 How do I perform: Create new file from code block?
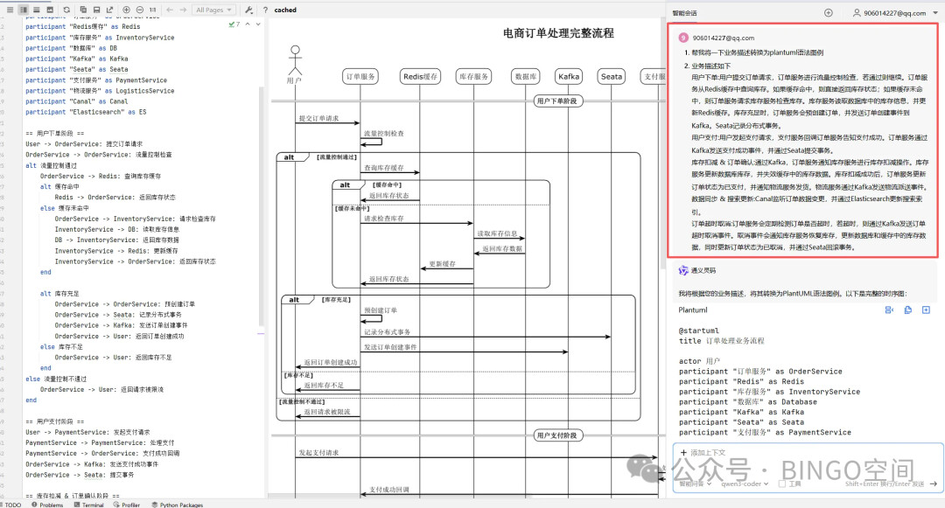[x=926, y=310]
